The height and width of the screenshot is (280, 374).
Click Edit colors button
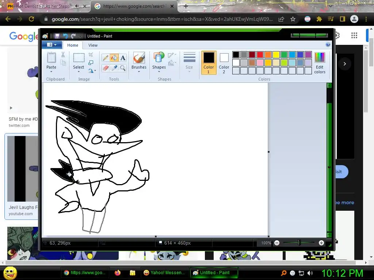[320, 63]
